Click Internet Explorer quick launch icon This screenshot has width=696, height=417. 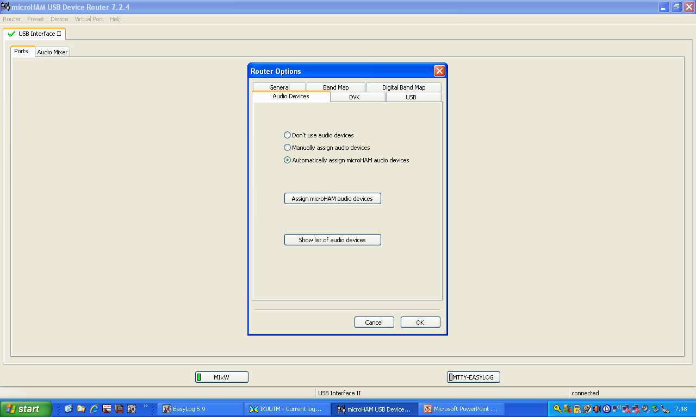click(94, 409)
